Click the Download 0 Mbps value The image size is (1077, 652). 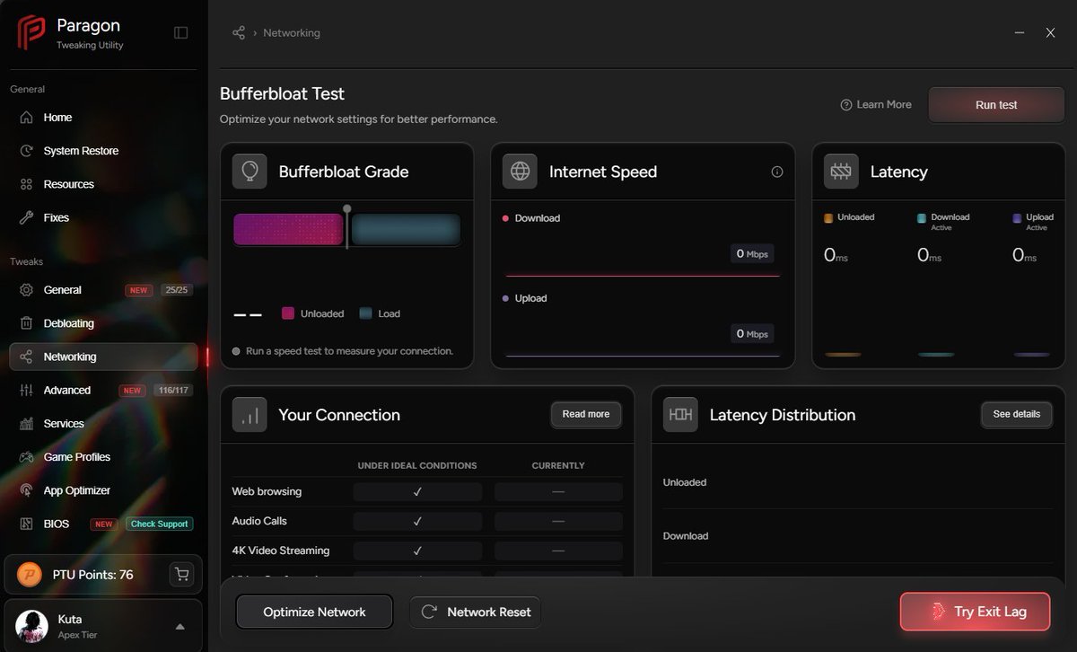coord(752,254)
